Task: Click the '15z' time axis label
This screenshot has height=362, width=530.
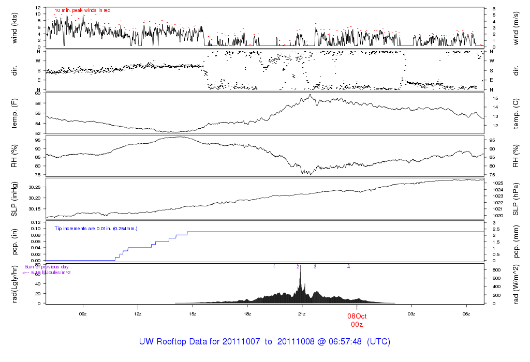Action: pos(193,314)
